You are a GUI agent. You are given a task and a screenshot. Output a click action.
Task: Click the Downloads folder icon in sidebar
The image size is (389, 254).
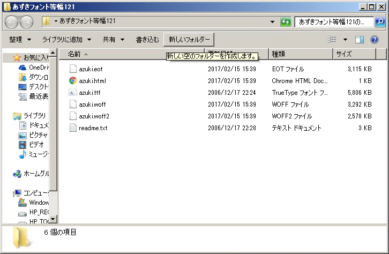pos(23,77)
